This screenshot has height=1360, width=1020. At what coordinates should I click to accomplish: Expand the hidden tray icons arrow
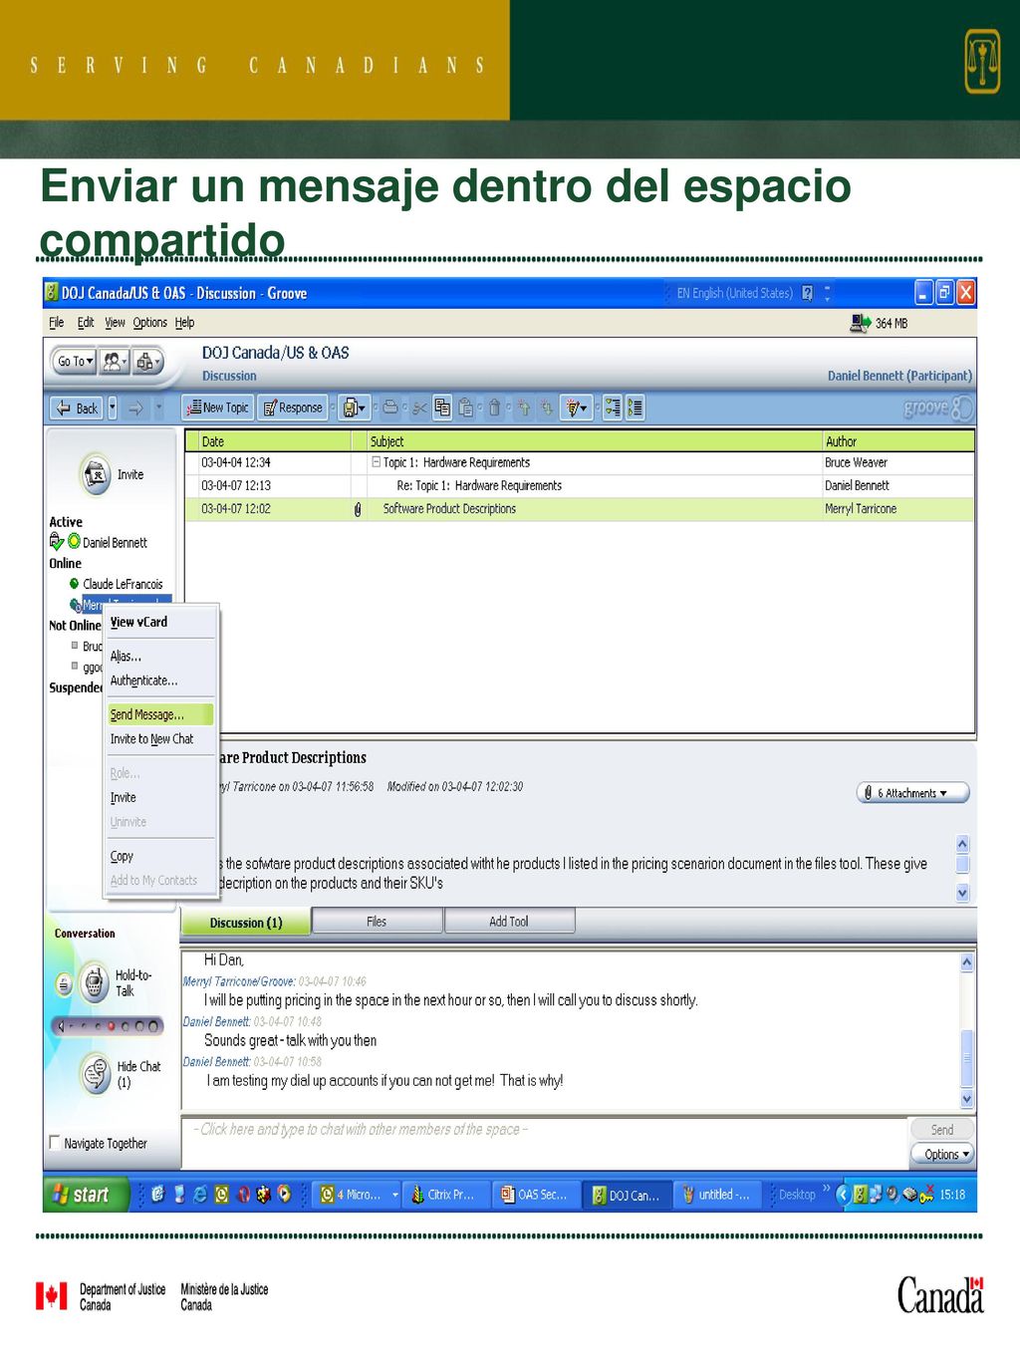(843, 1194)
